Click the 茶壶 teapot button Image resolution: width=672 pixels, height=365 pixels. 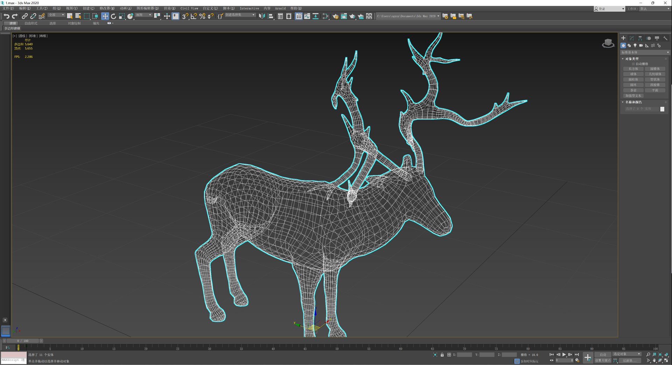coord(633,90)
